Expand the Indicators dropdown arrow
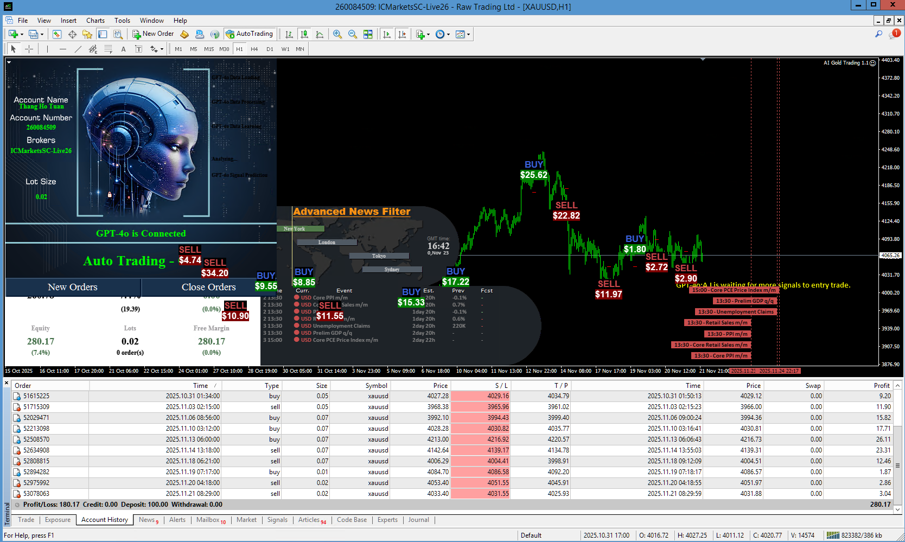This screenshot has width=905, height=542. pyautogui.click(x=428, y=34)
